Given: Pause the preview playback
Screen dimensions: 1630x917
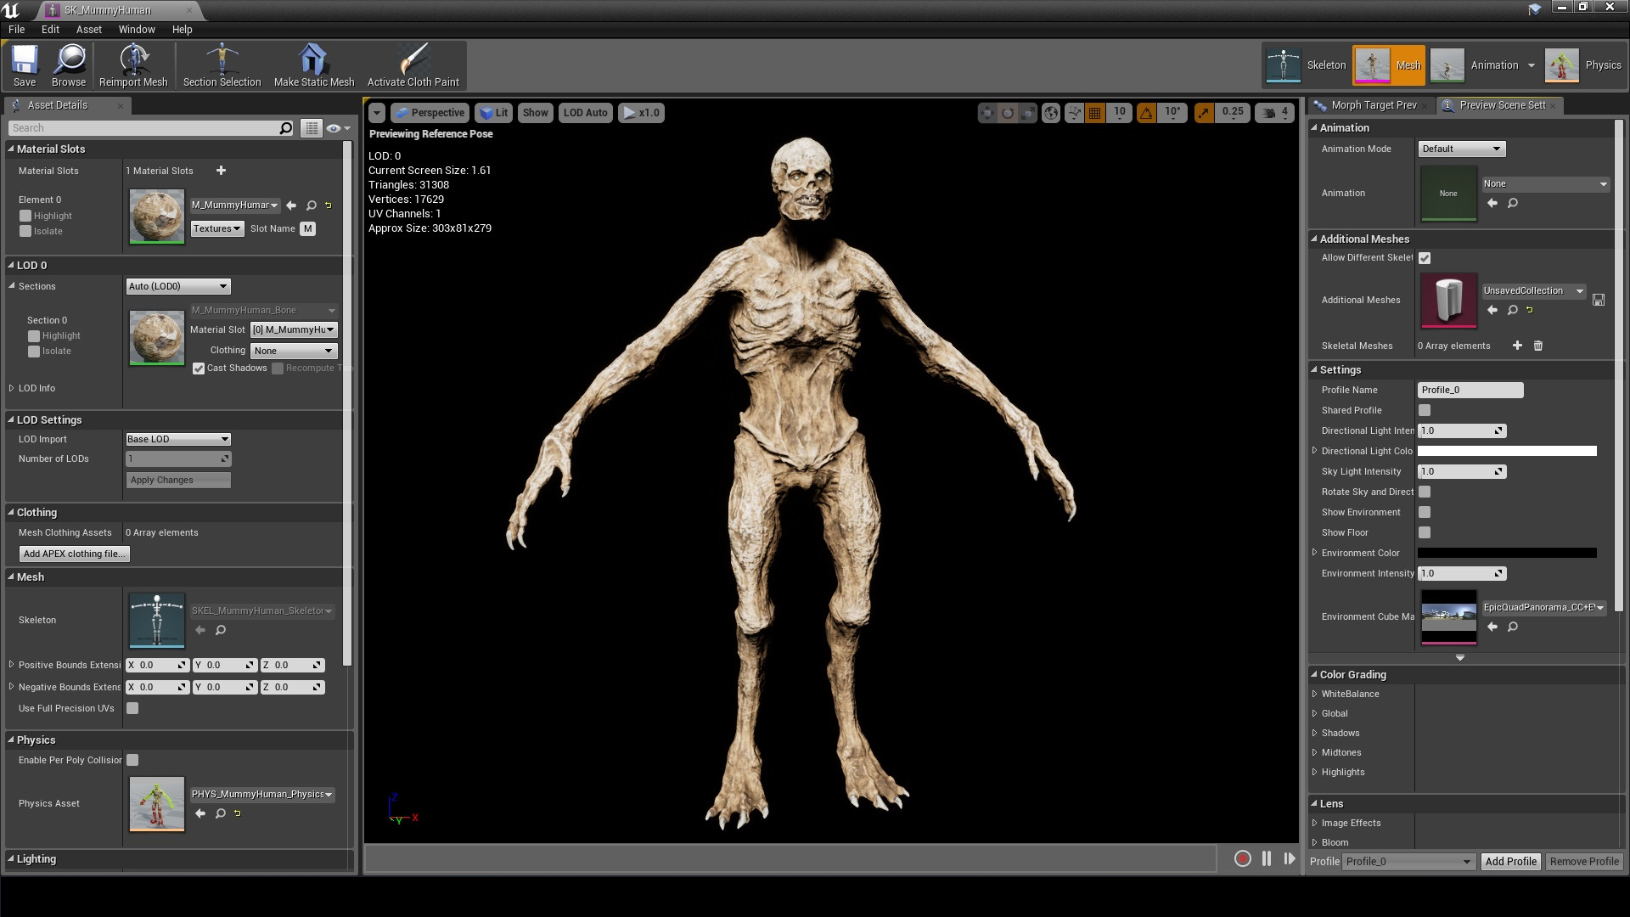Looking at the screenshot, I should [x=1267, y=858].
